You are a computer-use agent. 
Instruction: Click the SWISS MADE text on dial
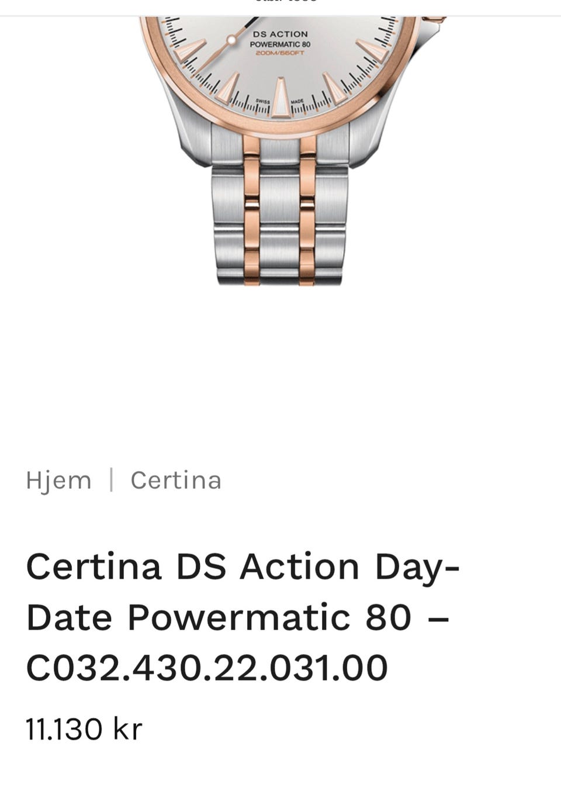click(280, 101)
